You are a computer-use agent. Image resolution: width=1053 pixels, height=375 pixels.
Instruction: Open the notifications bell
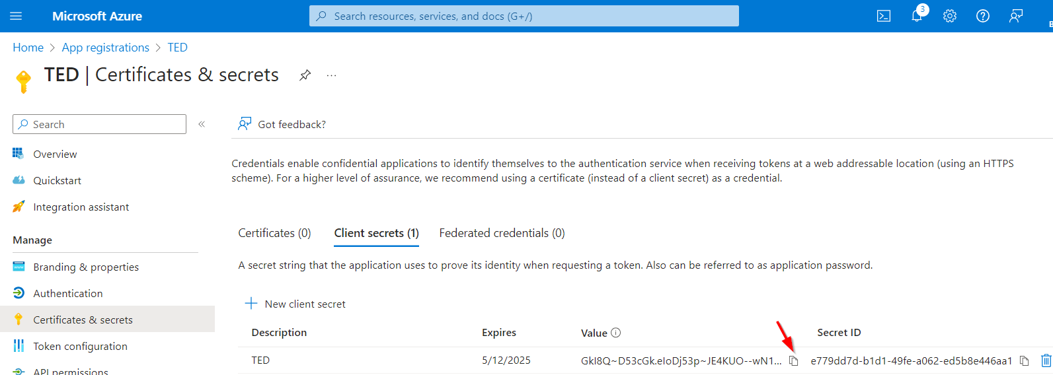click(x=917, y=16)
